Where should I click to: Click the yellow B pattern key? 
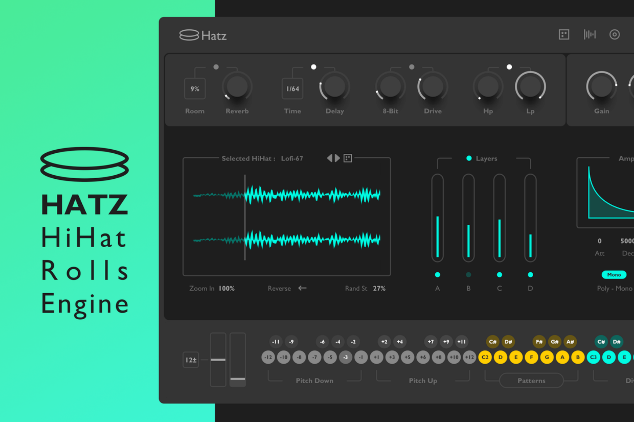click(578, 357)
